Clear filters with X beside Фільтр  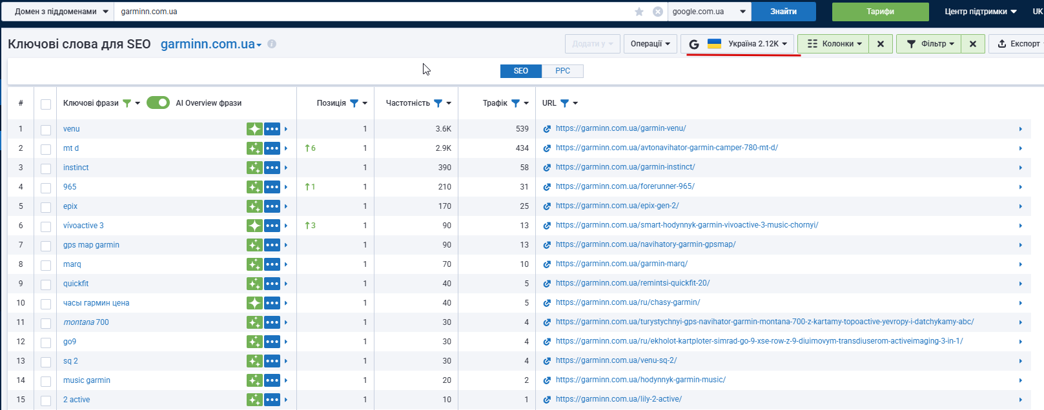coord(973,44)
